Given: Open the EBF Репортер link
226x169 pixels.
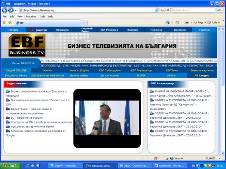Looking at the screenshot, I should point(109,30).
